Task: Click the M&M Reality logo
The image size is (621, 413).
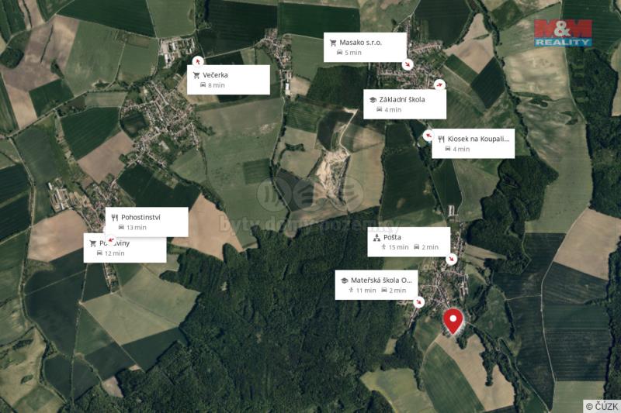Action: click(x=563, y=33)
